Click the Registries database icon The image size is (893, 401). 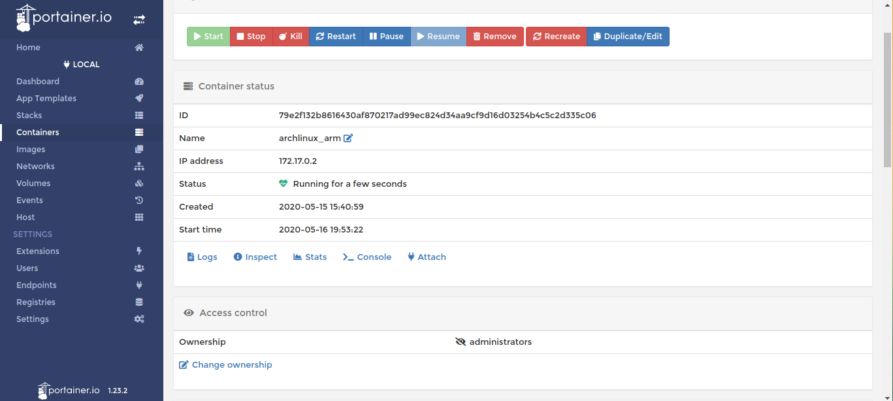138,302
